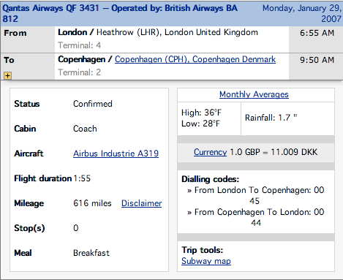The image size is (343, 280).
Task: Click the High 36°F temperature cell
Action: pyautogui.click(x=209, y=118)
